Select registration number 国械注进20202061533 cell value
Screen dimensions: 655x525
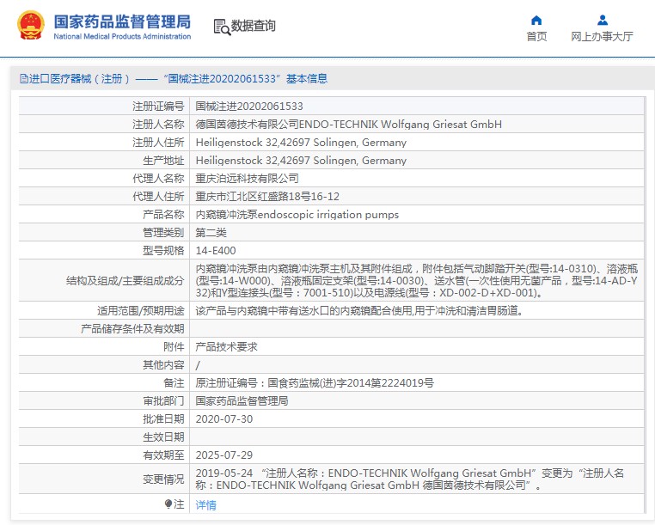click(249, 106)
